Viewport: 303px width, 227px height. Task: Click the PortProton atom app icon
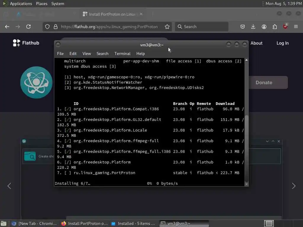(36, 82)
